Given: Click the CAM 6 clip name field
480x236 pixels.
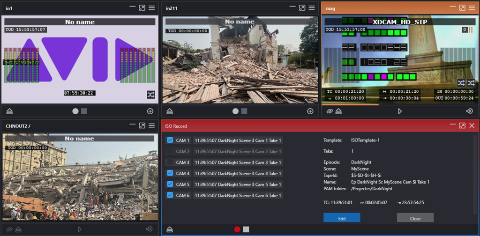Looking at the screenshot, I should (238, 195).
